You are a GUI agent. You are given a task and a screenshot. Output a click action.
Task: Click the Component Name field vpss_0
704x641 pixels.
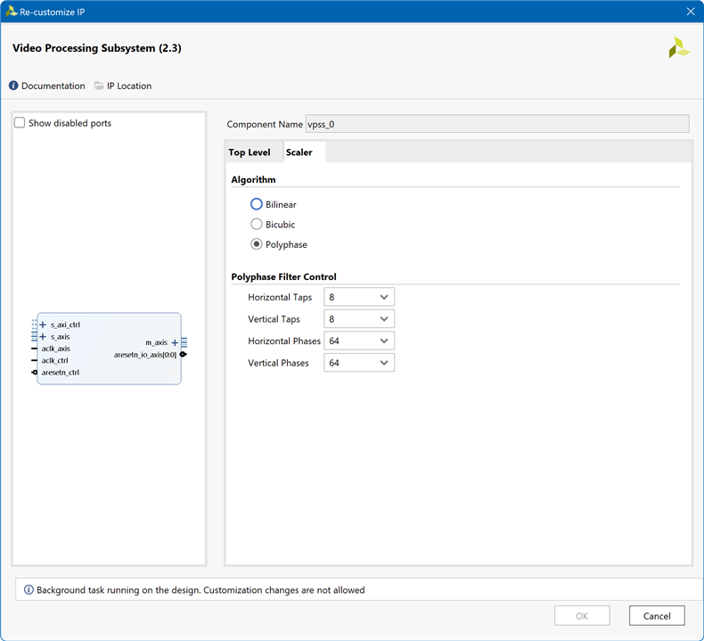pyautogui.click(x=497, y=124)
